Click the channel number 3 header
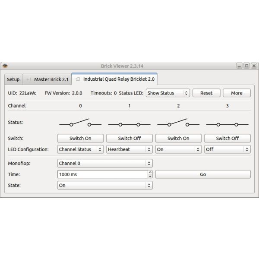This screenshot has width=259, height=259. pyautogui.click(x=227, y=106)
